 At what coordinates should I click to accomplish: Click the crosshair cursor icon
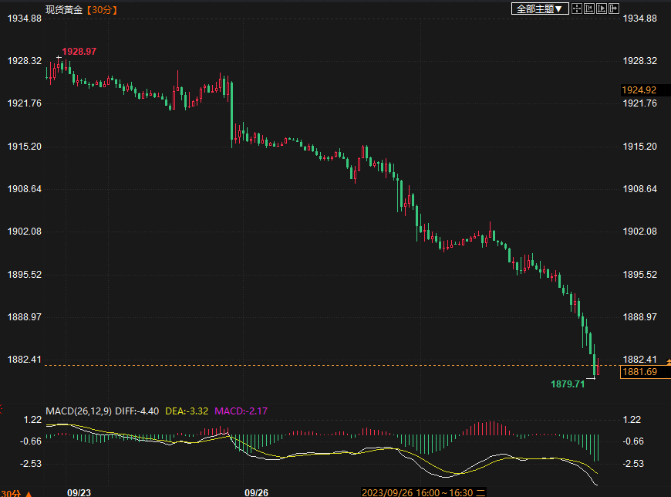coord(577,8)
